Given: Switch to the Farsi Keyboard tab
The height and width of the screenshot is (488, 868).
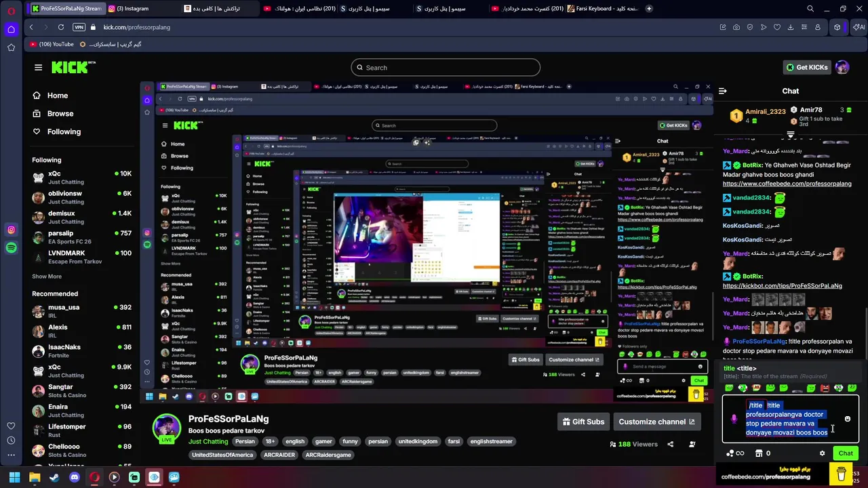Looking at the screenshot, I should tap(604, 9).
